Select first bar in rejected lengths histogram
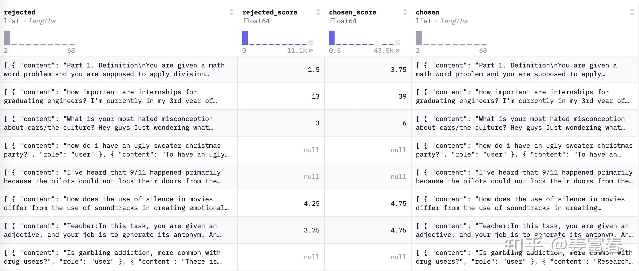 (x=7, y=38)
